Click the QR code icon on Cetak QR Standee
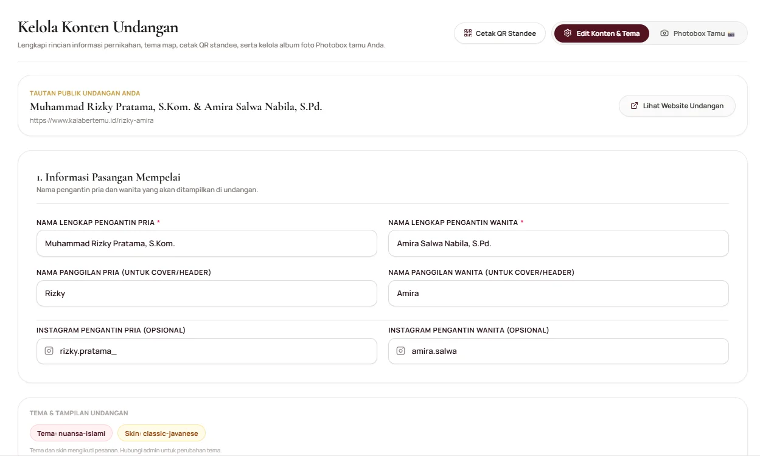 tap(467, 33)
